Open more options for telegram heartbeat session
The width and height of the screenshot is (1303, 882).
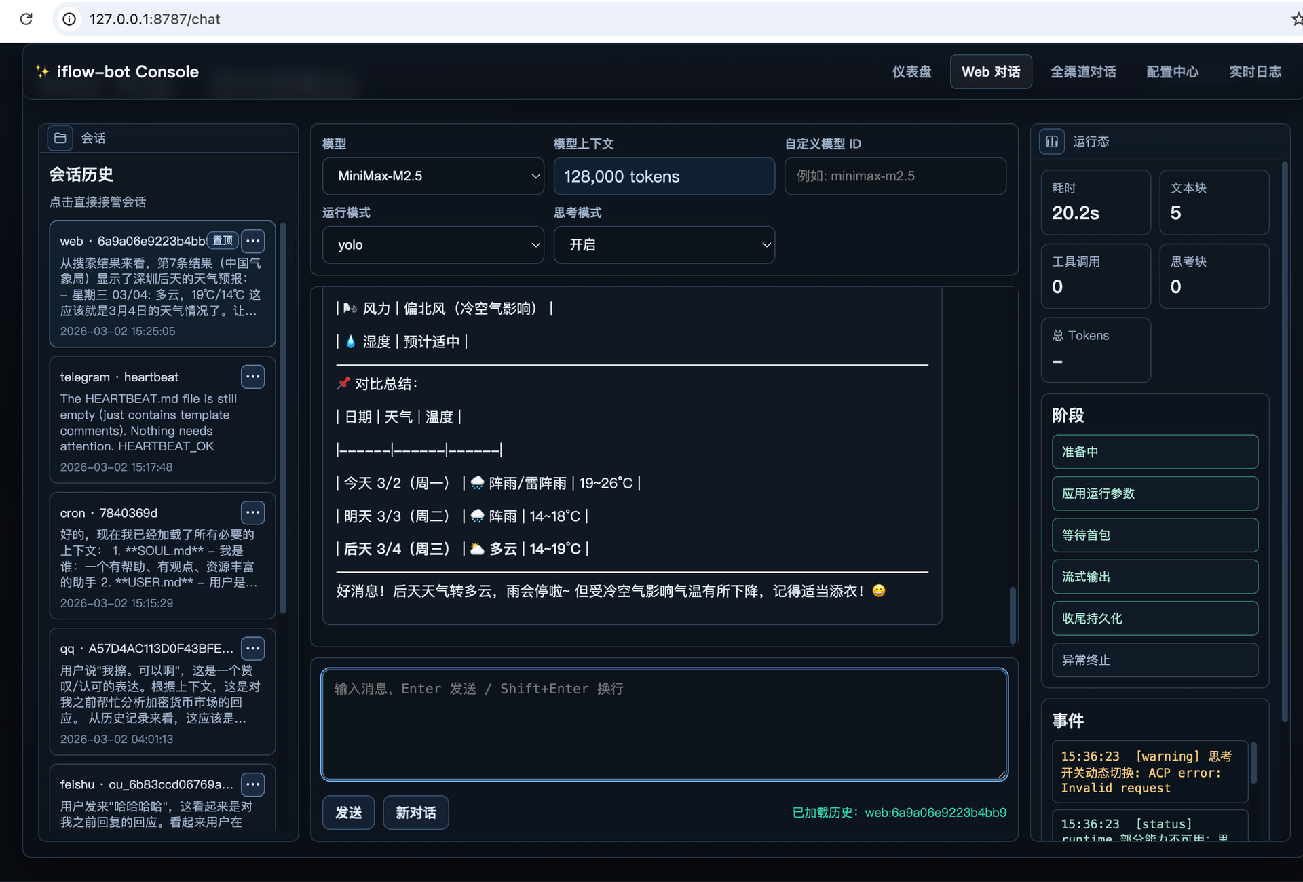[253, 377]
